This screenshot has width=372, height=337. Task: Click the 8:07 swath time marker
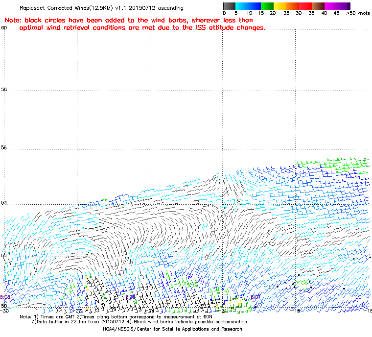point(256,297)
